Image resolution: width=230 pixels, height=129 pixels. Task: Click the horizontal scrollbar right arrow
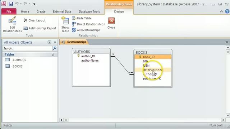[223, 120]
